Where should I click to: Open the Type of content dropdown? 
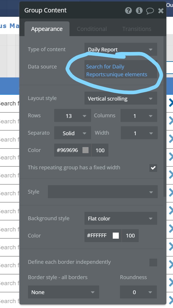click(121, 49)
